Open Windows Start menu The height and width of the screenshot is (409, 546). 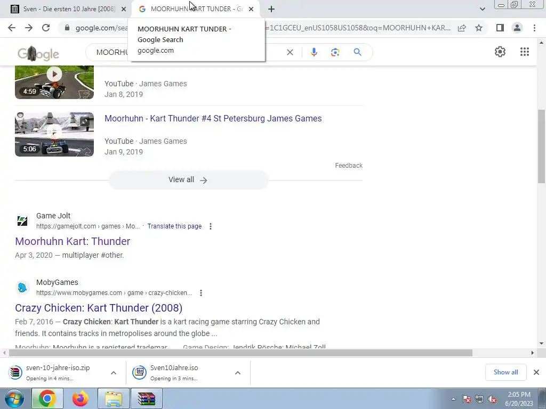[x=14, y=399]
